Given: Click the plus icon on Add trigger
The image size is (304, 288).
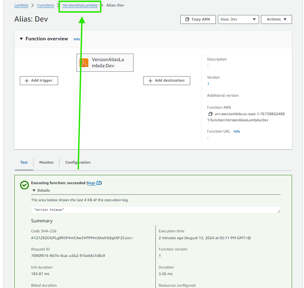Looking at the screenshot, I should click(27, 81).
